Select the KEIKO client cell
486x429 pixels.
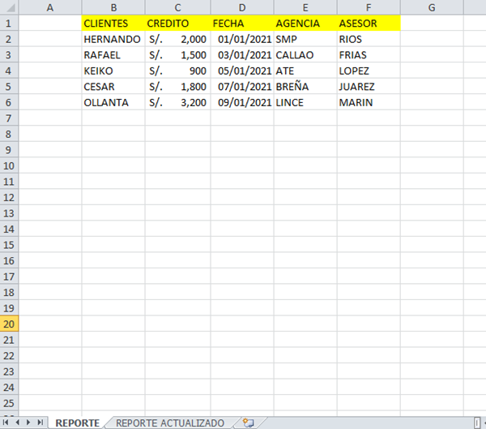coord(113,71)
